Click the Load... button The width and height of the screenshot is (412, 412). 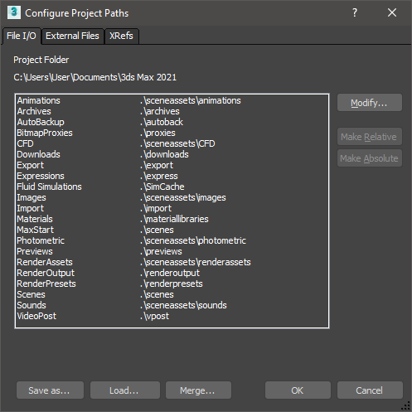coord(125,390)
